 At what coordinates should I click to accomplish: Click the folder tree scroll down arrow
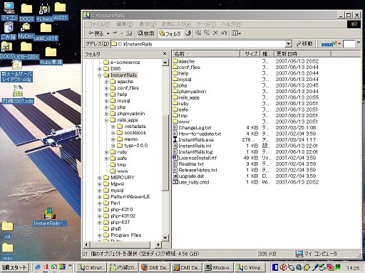point(165,237)
